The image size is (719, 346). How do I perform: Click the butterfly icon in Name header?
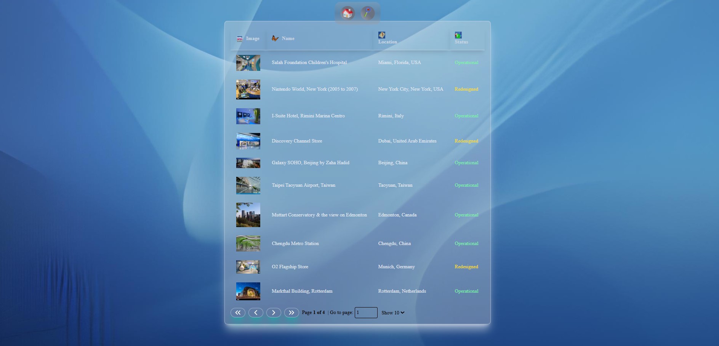pyautogui.click(x=275, y=38)
